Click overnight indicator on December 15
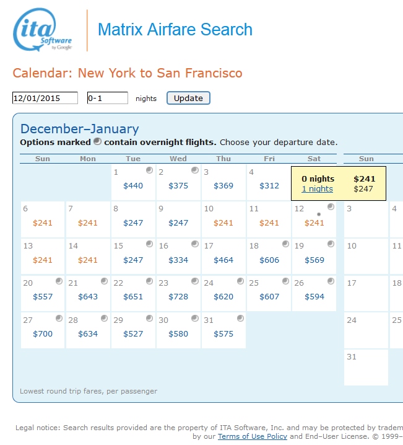 (x=149, y=244)
